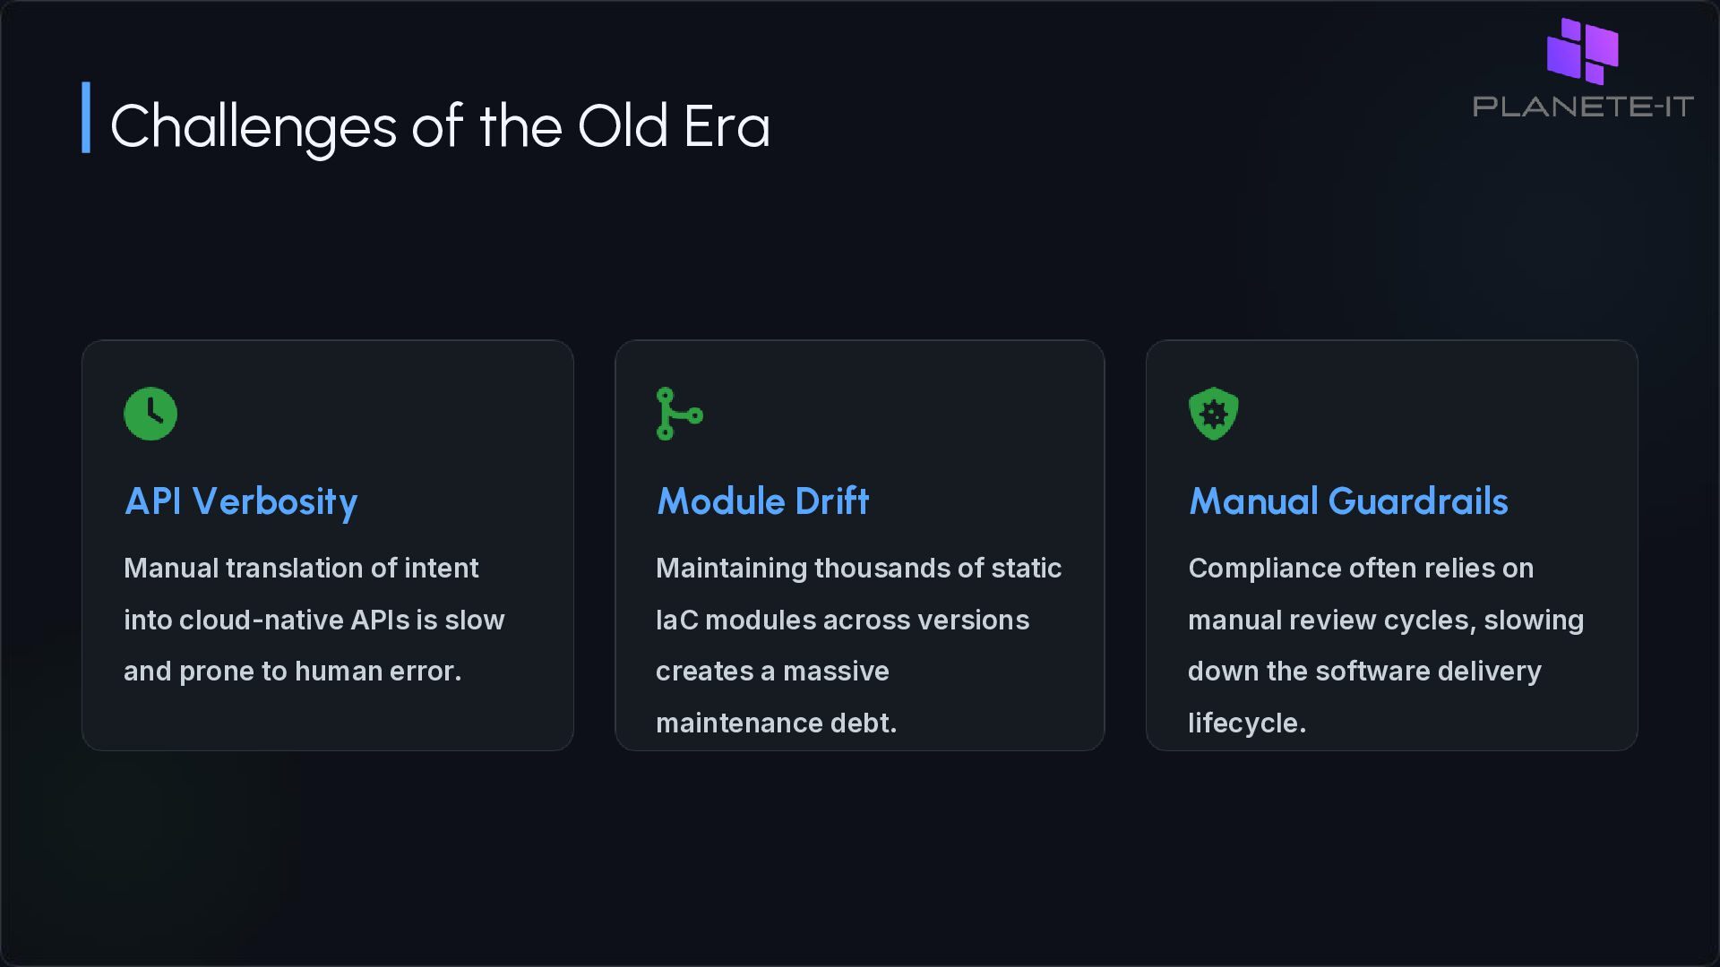1720x967 pixels.
Task: Click the text 'manual review cycles, slowing'
Action: coord(1386,620)
